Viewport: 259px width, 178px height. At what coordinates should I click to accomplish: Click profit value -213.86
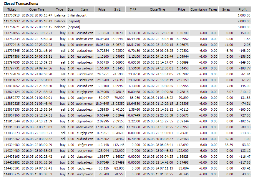(245, 133)
